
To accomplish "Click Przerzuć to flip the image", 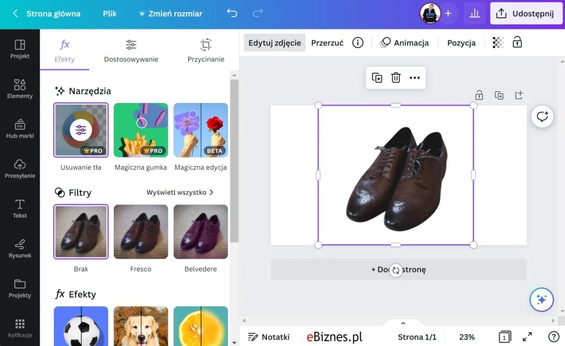I will click(x=327, y=43).
